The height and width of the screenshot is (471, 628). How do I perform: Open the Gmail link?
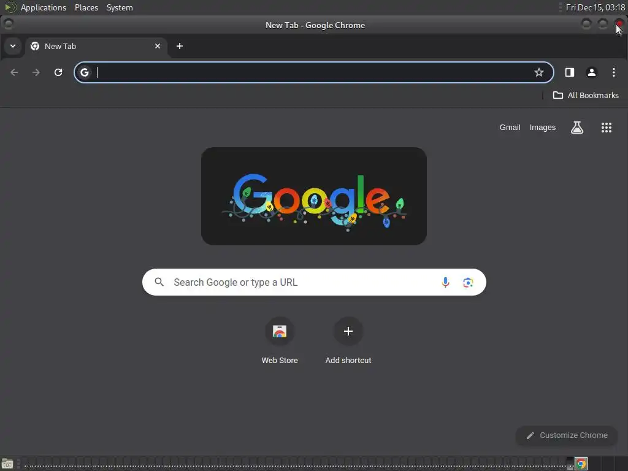(x=510, y=128)
